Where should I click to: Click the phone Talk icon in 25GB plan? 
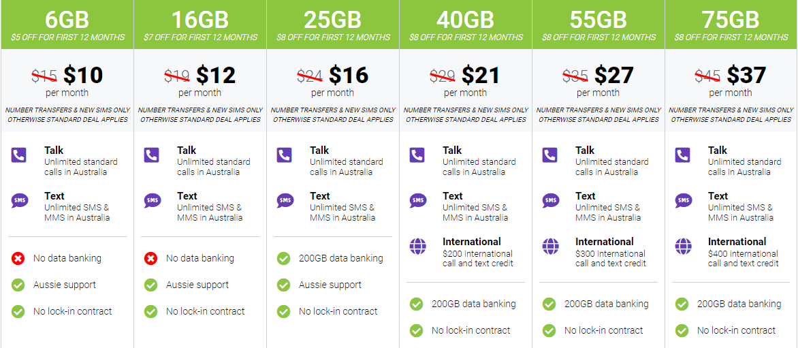[285, 155]
